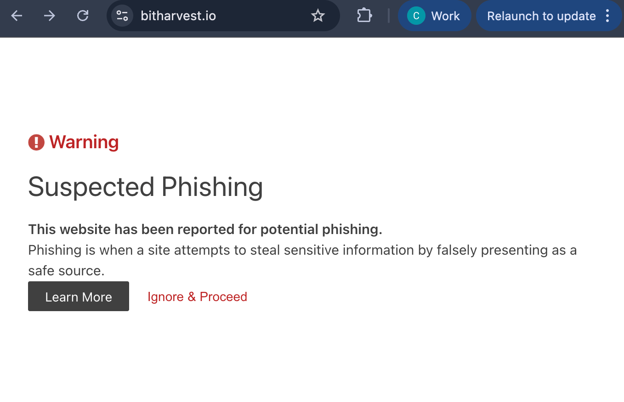624x402 pixels.
Task: Click the forward navigation arrow
Action: 49,16
